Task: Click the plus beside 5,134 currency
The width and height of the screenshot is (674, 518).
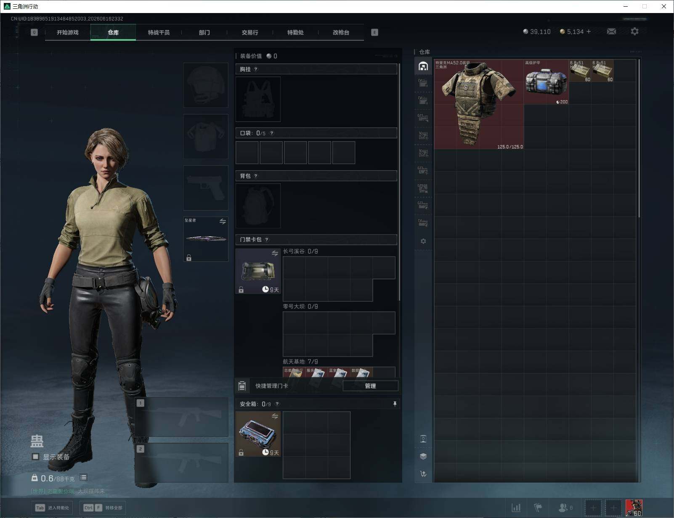Action: point(589,32)
